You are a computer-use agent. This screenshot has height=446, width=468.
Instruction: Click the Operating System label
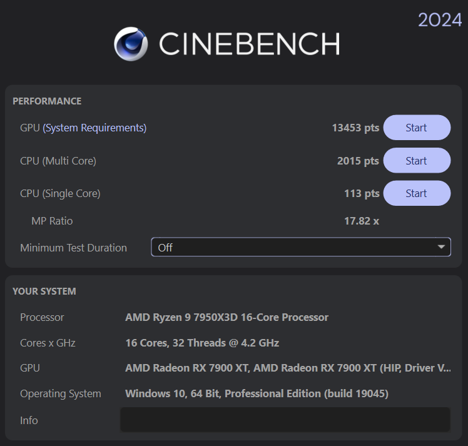61,394
